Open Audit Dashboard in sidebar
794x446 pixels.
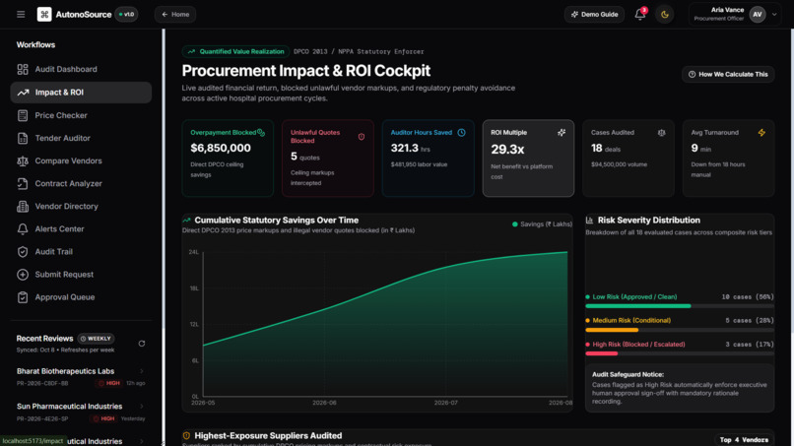click(x=81, y=69)
